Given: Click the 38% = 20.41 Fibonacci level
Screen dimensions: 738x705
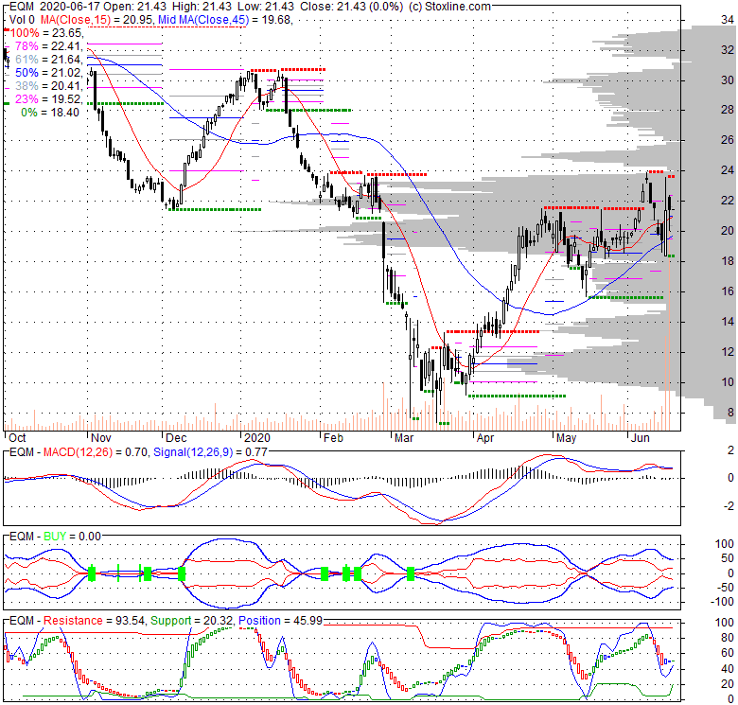Looking at the screenshot, I should click(44, 85).
